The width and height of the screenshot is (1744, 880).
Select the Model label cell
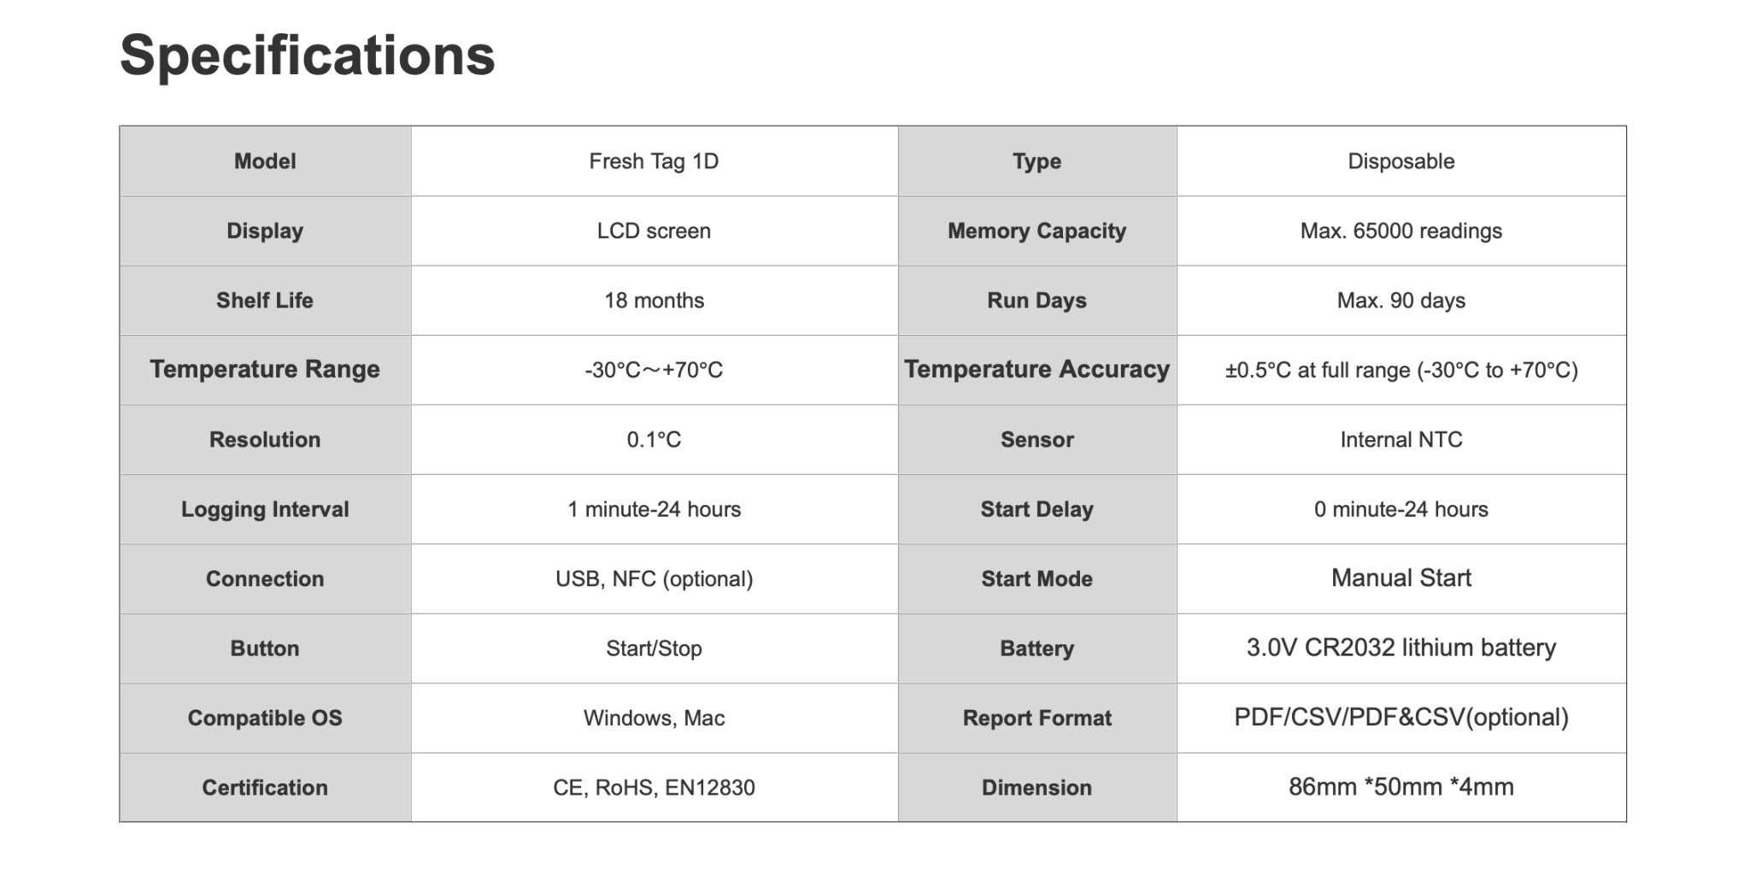(x=265, y=161)
